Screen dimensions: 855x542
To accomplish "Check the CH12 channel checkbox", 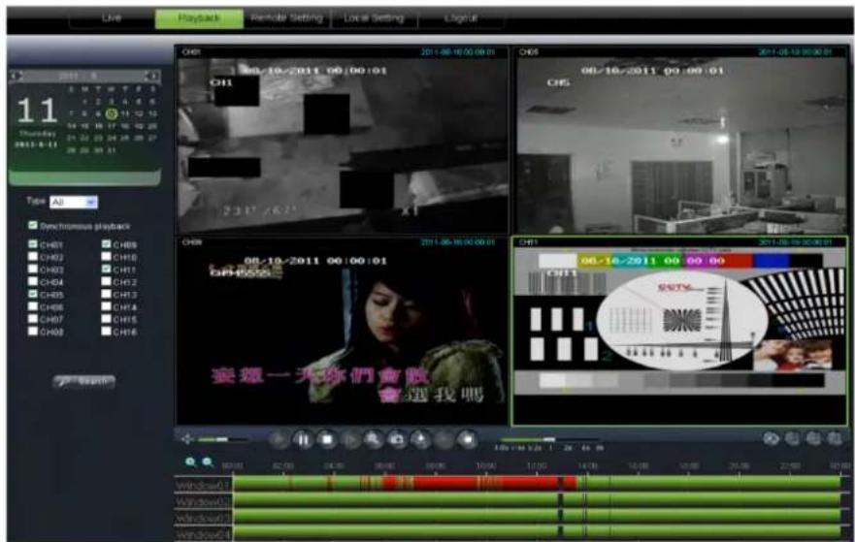I will [107, 281].
